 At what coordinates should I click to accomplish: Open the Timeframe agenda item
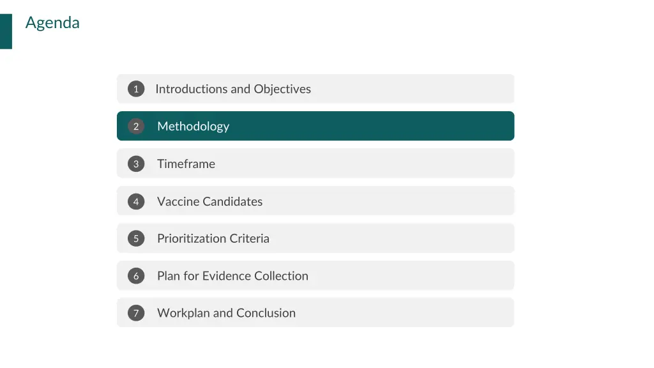click(x=316, y=164)
